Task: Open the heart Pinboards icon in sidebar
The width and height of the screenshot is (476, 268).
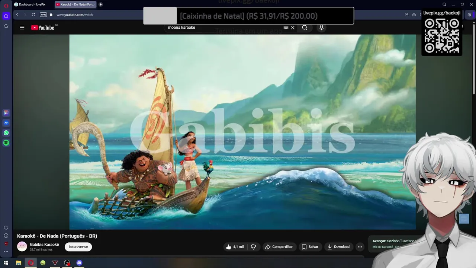Action: point(6,228)
